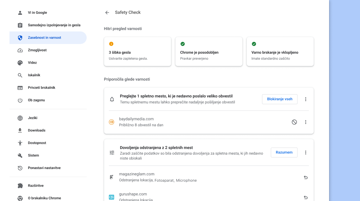Go to Dostopnost settings
This screenshot has width=360, height=201.
point(48,143)
